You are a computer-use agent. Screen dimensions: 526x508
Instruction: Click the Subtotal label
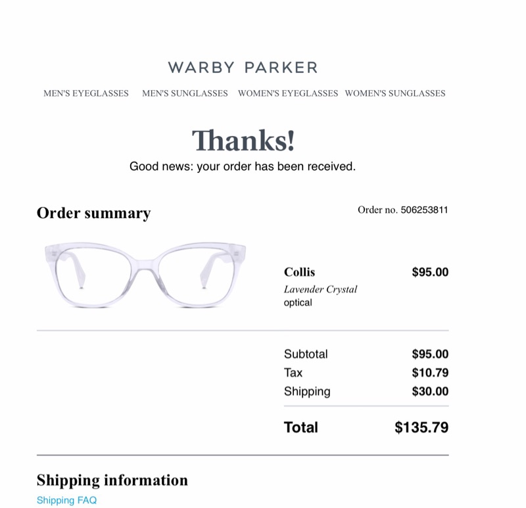[306, 354]
